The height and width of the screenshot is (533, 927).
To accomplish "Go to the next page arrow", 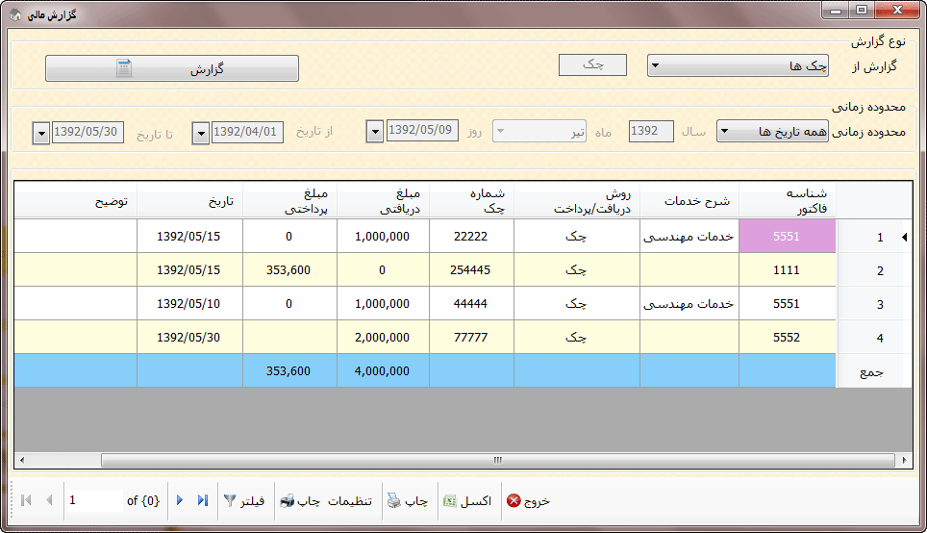I will click(x=180, y=500).
